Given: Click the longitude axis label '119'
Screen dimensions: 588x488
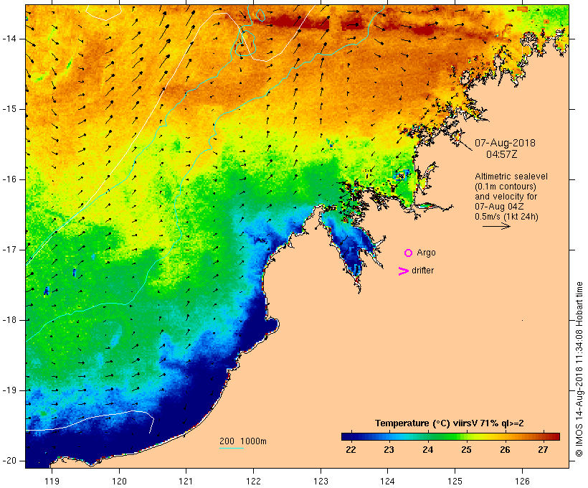Looking at the screenshot, I should click(x=52, y=481).
